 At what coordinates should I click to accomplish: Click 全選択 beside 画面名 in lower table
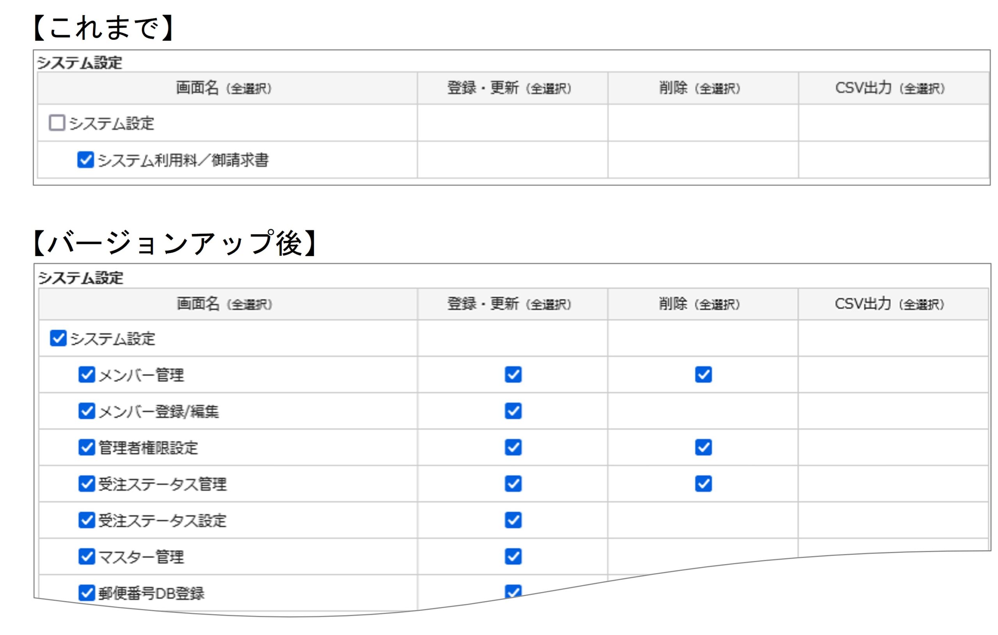[249, 305]
